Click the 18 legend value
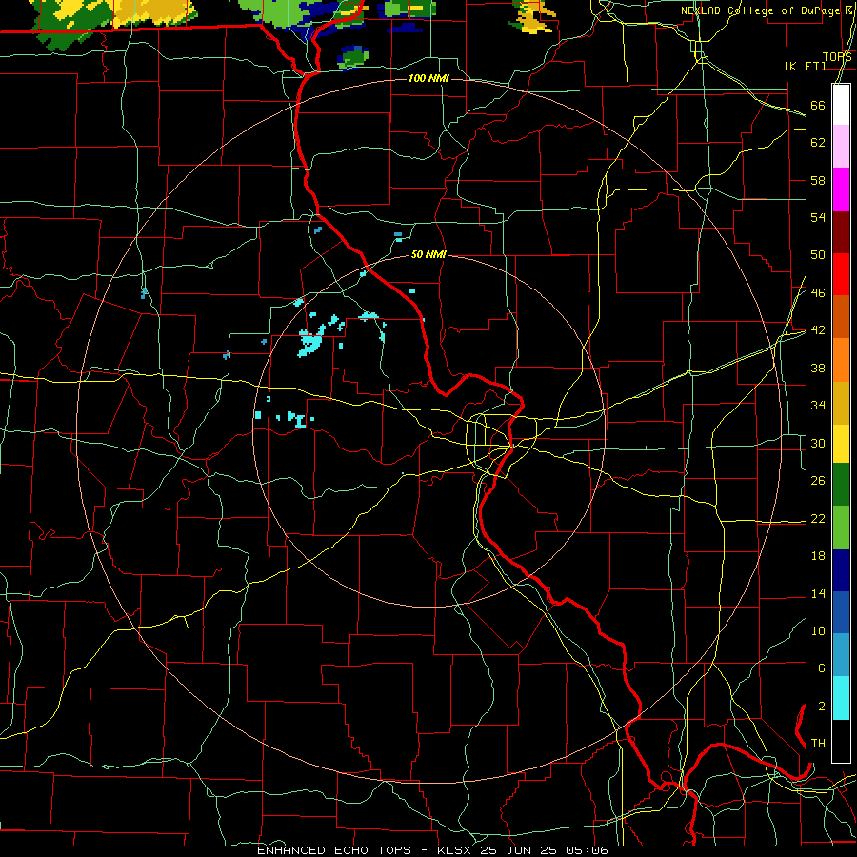The image size is (857, 857). point(818,556)
